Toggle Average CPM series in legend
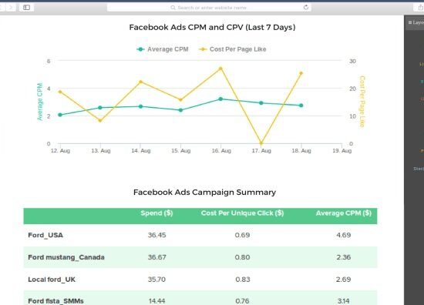Image resolution: width=424 pixels, height=305 pixels. 163,49
